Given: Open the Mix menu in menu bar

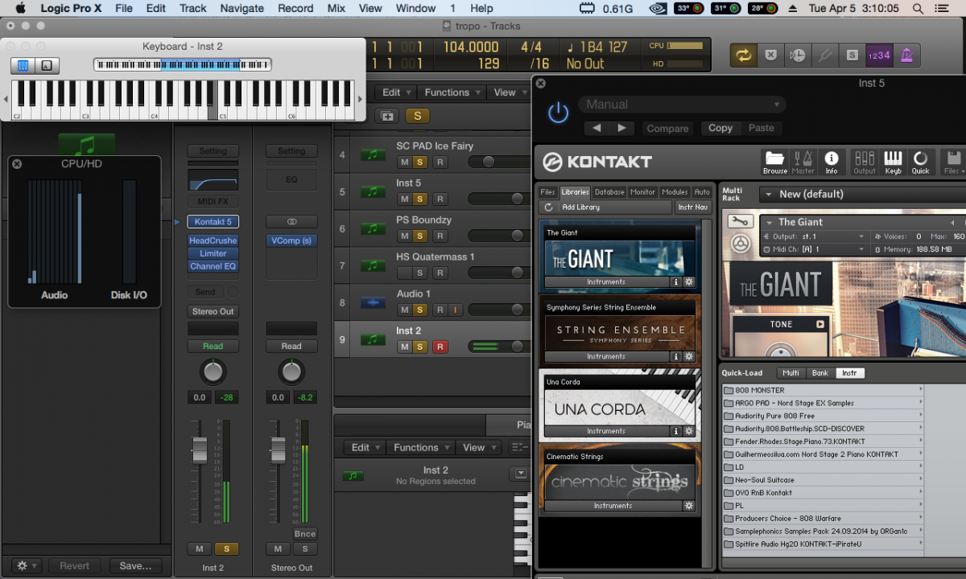Looking at the screenshot, I should click(336, 8).
